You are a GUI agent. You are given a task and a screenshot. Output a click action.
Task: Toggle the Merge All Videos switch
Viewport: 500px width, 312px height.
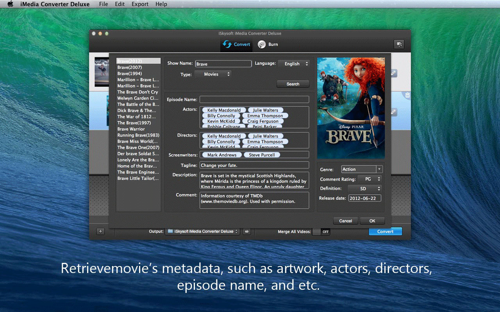322,232
